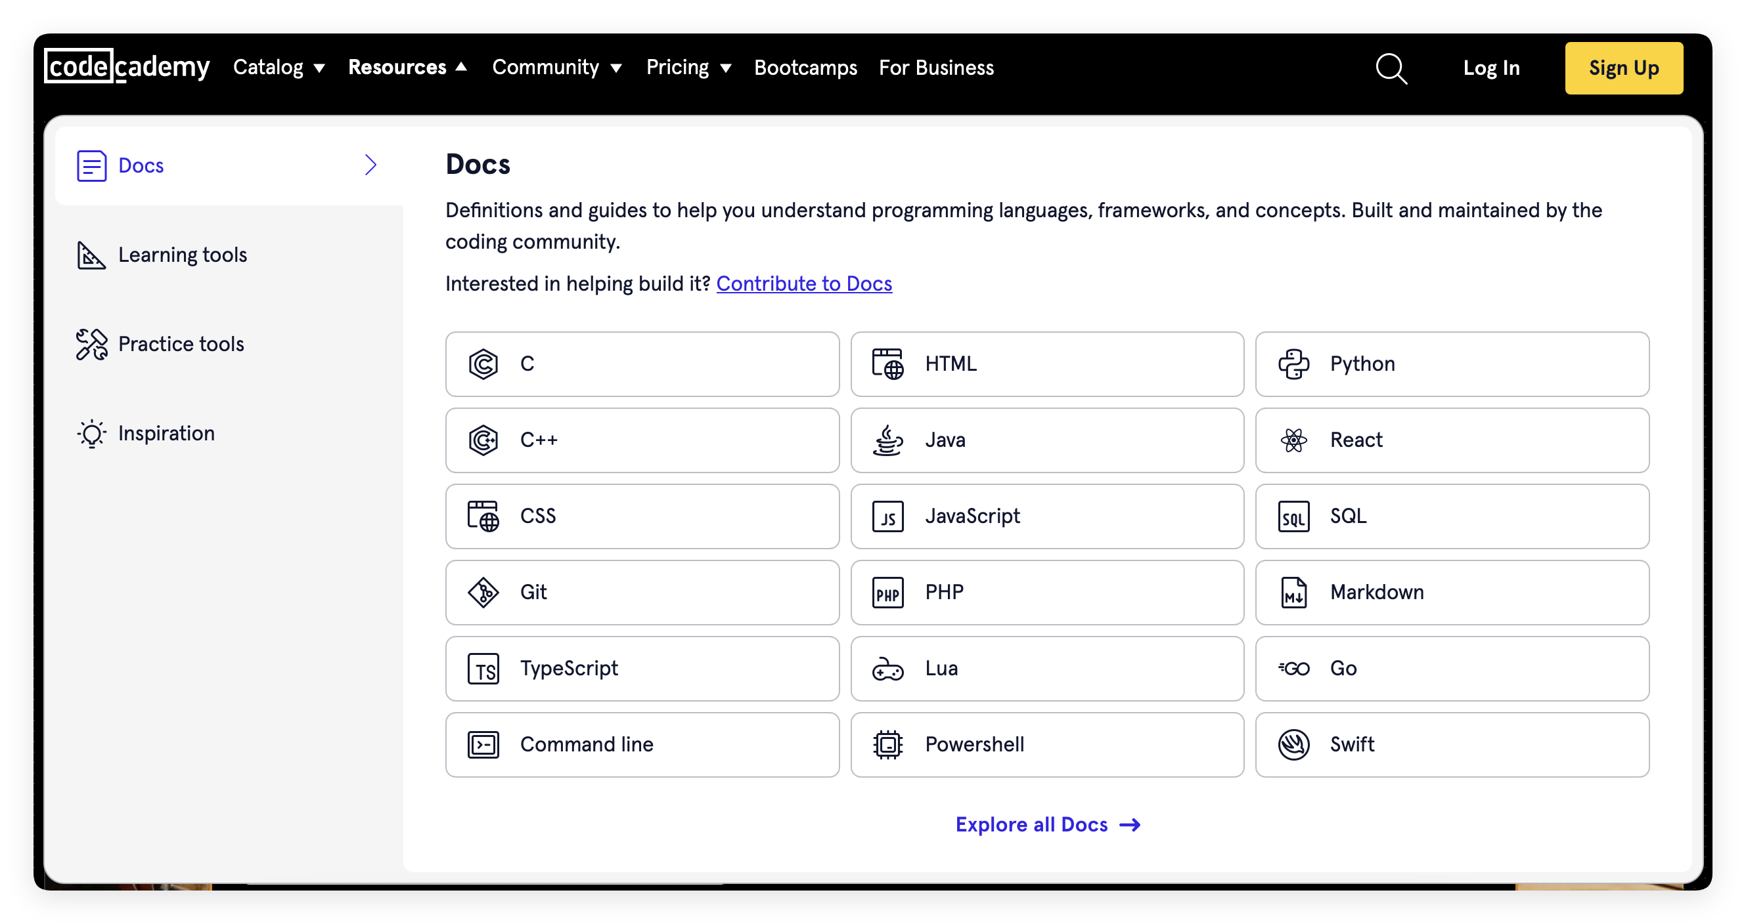Image resolution: width=1746 pixels, height=924 pixels.
Task: Collapse the Resources dropdown
Action: pos(407,68)
